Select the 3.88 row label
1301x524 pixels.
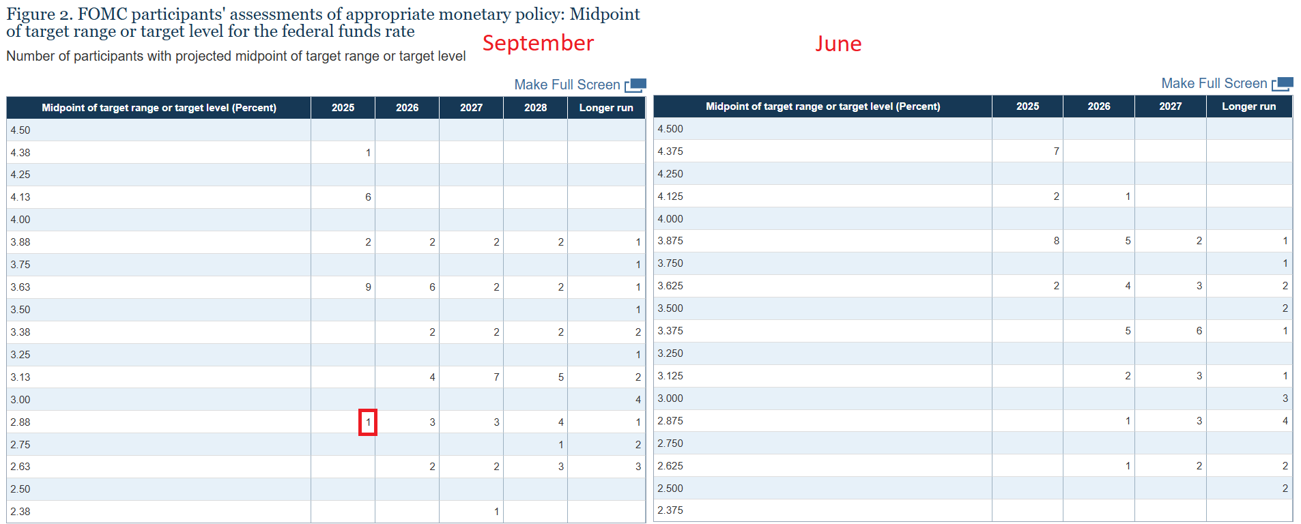(20, 242)
